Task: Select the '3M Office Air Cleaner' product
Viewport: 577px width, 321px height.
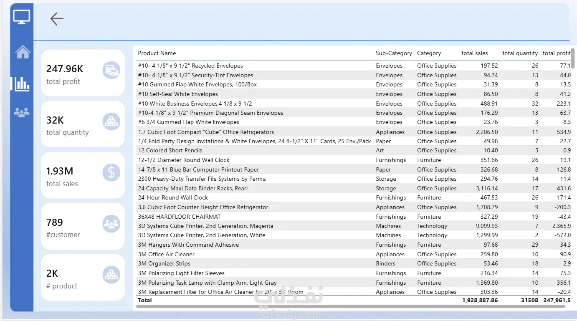Action: click(x=354, y=254)
